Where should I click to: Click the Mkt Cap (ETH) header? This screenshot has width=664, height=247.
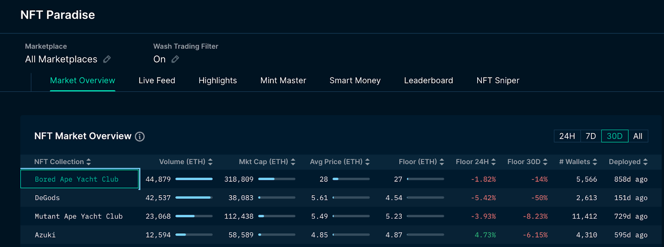264,162
